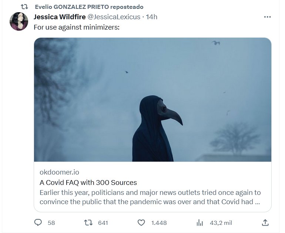Click the repost arrows icon below tweet

[88, 222]
